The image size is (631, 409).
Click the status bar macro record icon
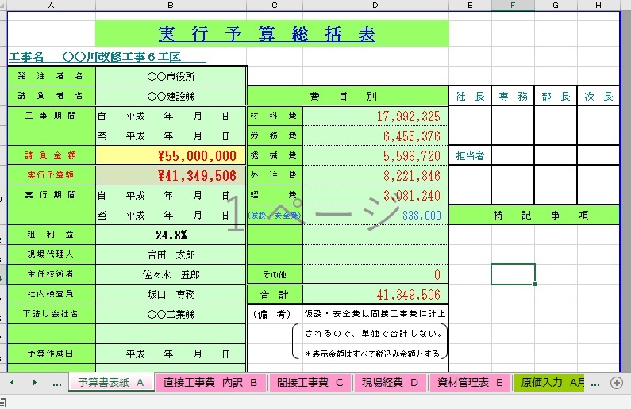click(x=2, y=402)
